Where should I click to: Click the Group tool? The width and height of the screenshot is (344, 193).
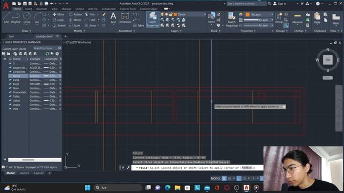click(279, 18)
